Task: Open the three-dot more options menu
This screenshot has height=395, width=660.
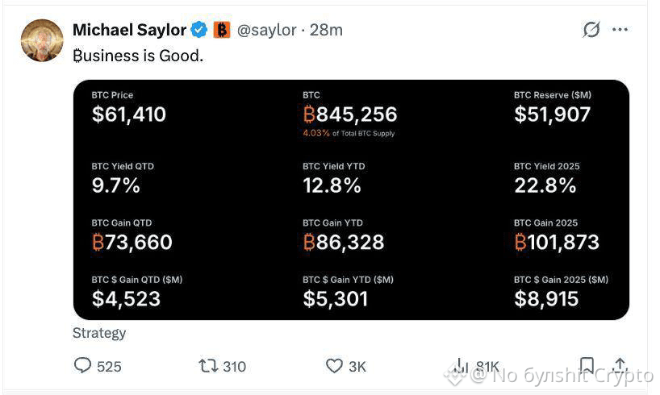Action: point(620,30)
